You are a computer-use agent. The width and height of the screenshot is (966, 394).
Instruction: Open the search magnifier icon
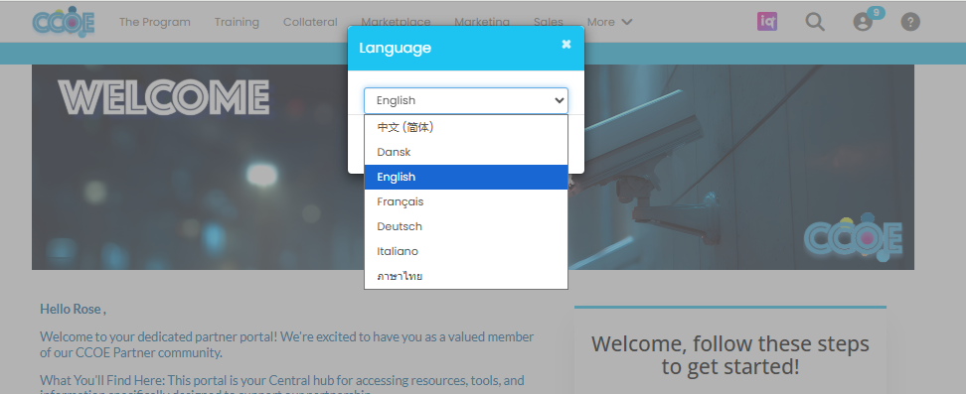[815, 22]
